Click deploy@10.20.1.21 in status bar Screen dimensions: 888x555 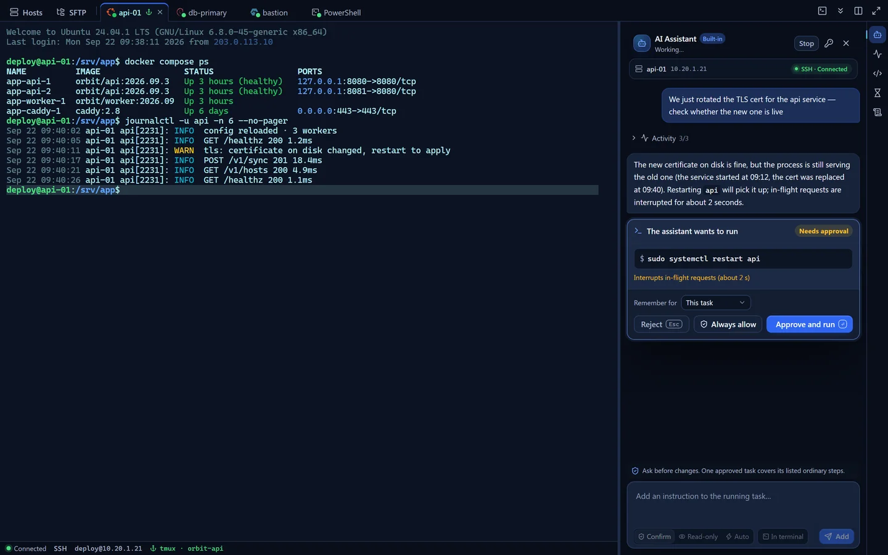(x=108, y=548)
